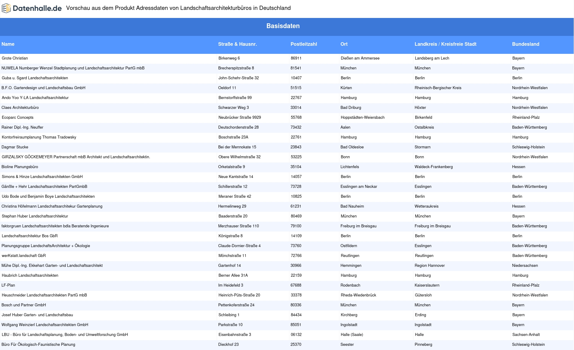Select Ando Yoo Y-LA Landschaftsarchitektur
The image size is (574, 350).
tap(35, 98)
